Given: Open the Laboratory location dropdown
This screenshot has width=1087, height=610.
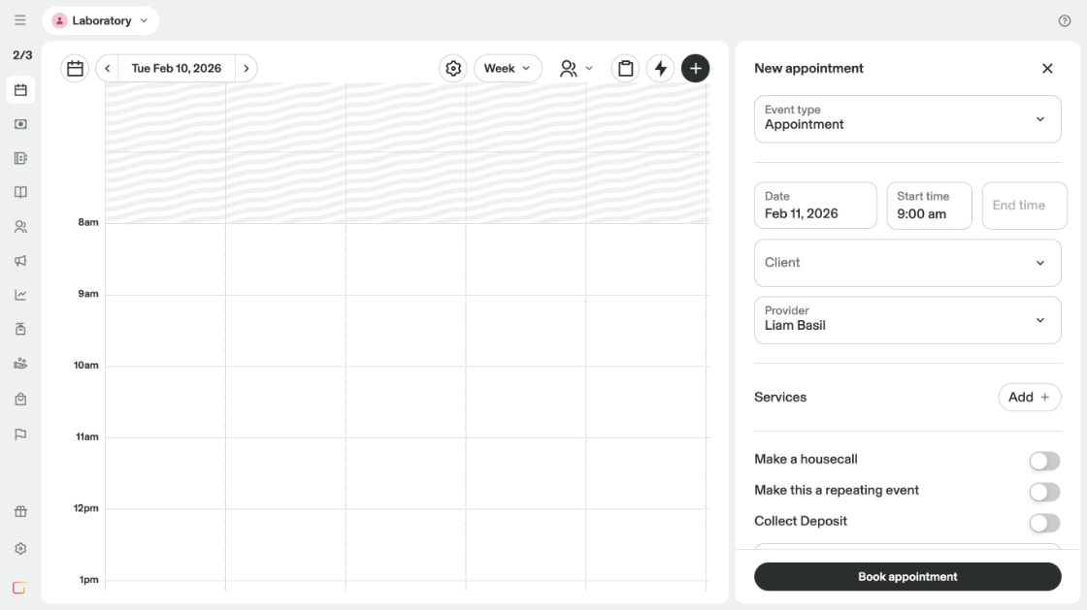Looking at the screenshot, I should [x=101, y=20].
